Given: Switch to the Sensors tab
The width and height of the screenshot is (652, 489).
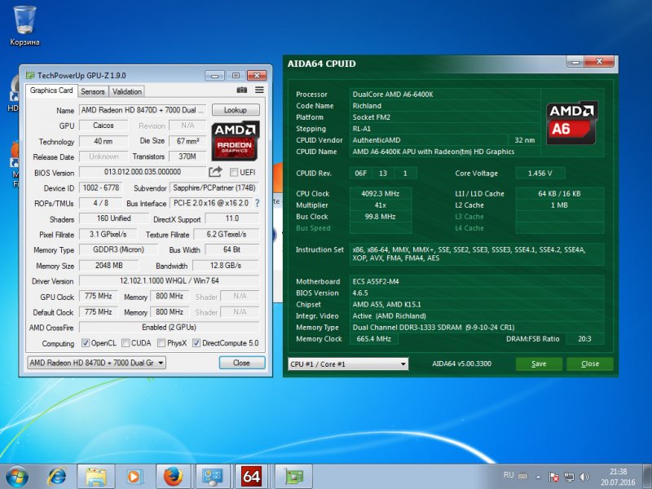Looking at the screenshot, I should pyautogui.click(x=93, y=90).
